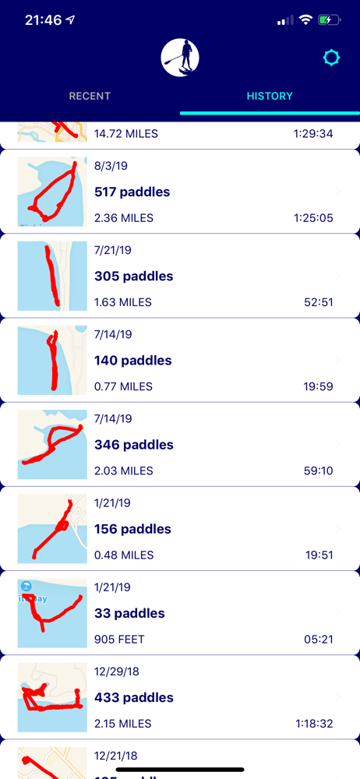360x779 pixels.
Task: Open the 8/3/19 route map thumbnail
Action: 52,192
